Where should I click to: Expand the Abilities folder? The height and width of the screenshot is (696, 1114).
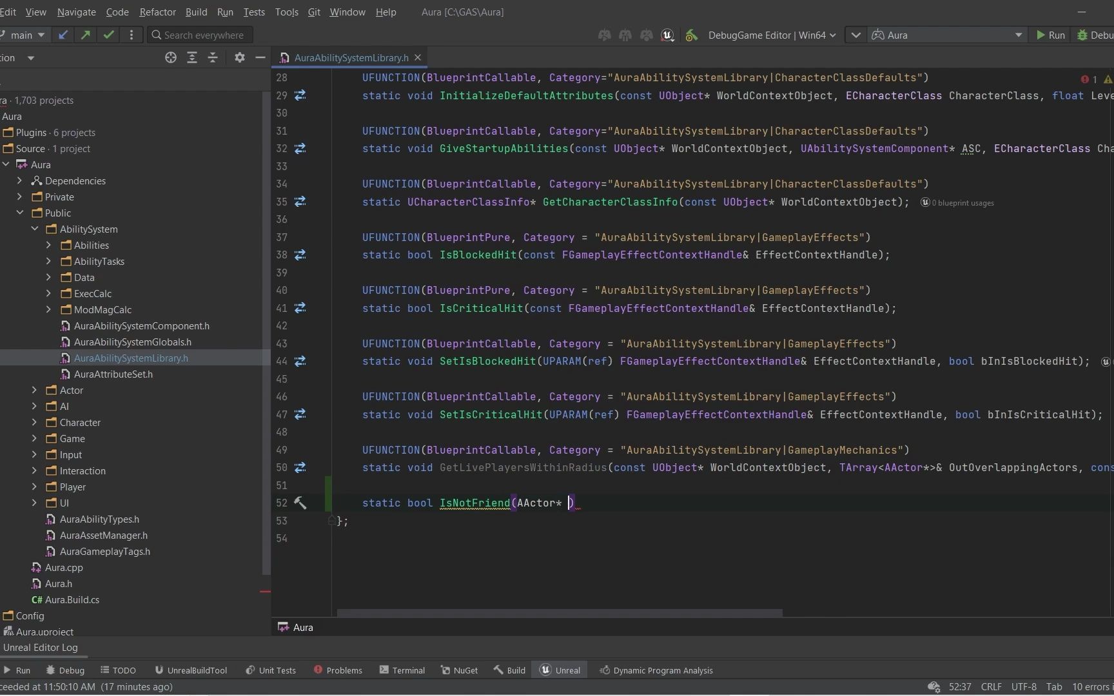point(48,246)
